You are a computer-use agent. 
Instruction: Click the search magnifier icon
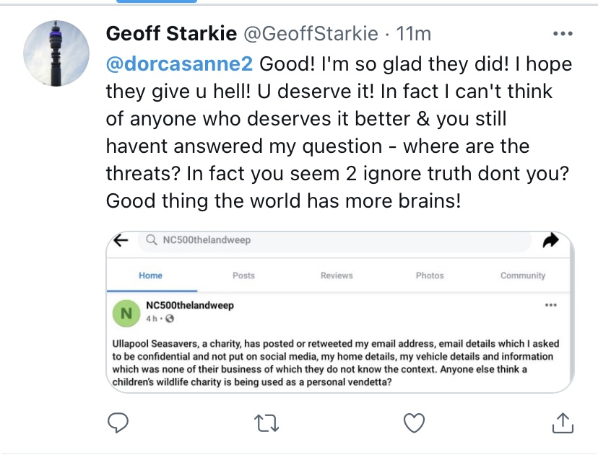[151, 241]
